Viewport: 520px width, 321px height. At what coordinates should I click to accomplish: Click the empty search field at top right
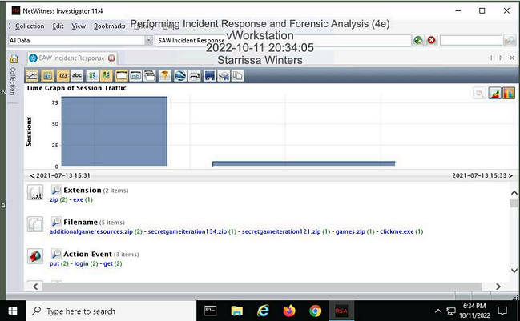point(470,40)
